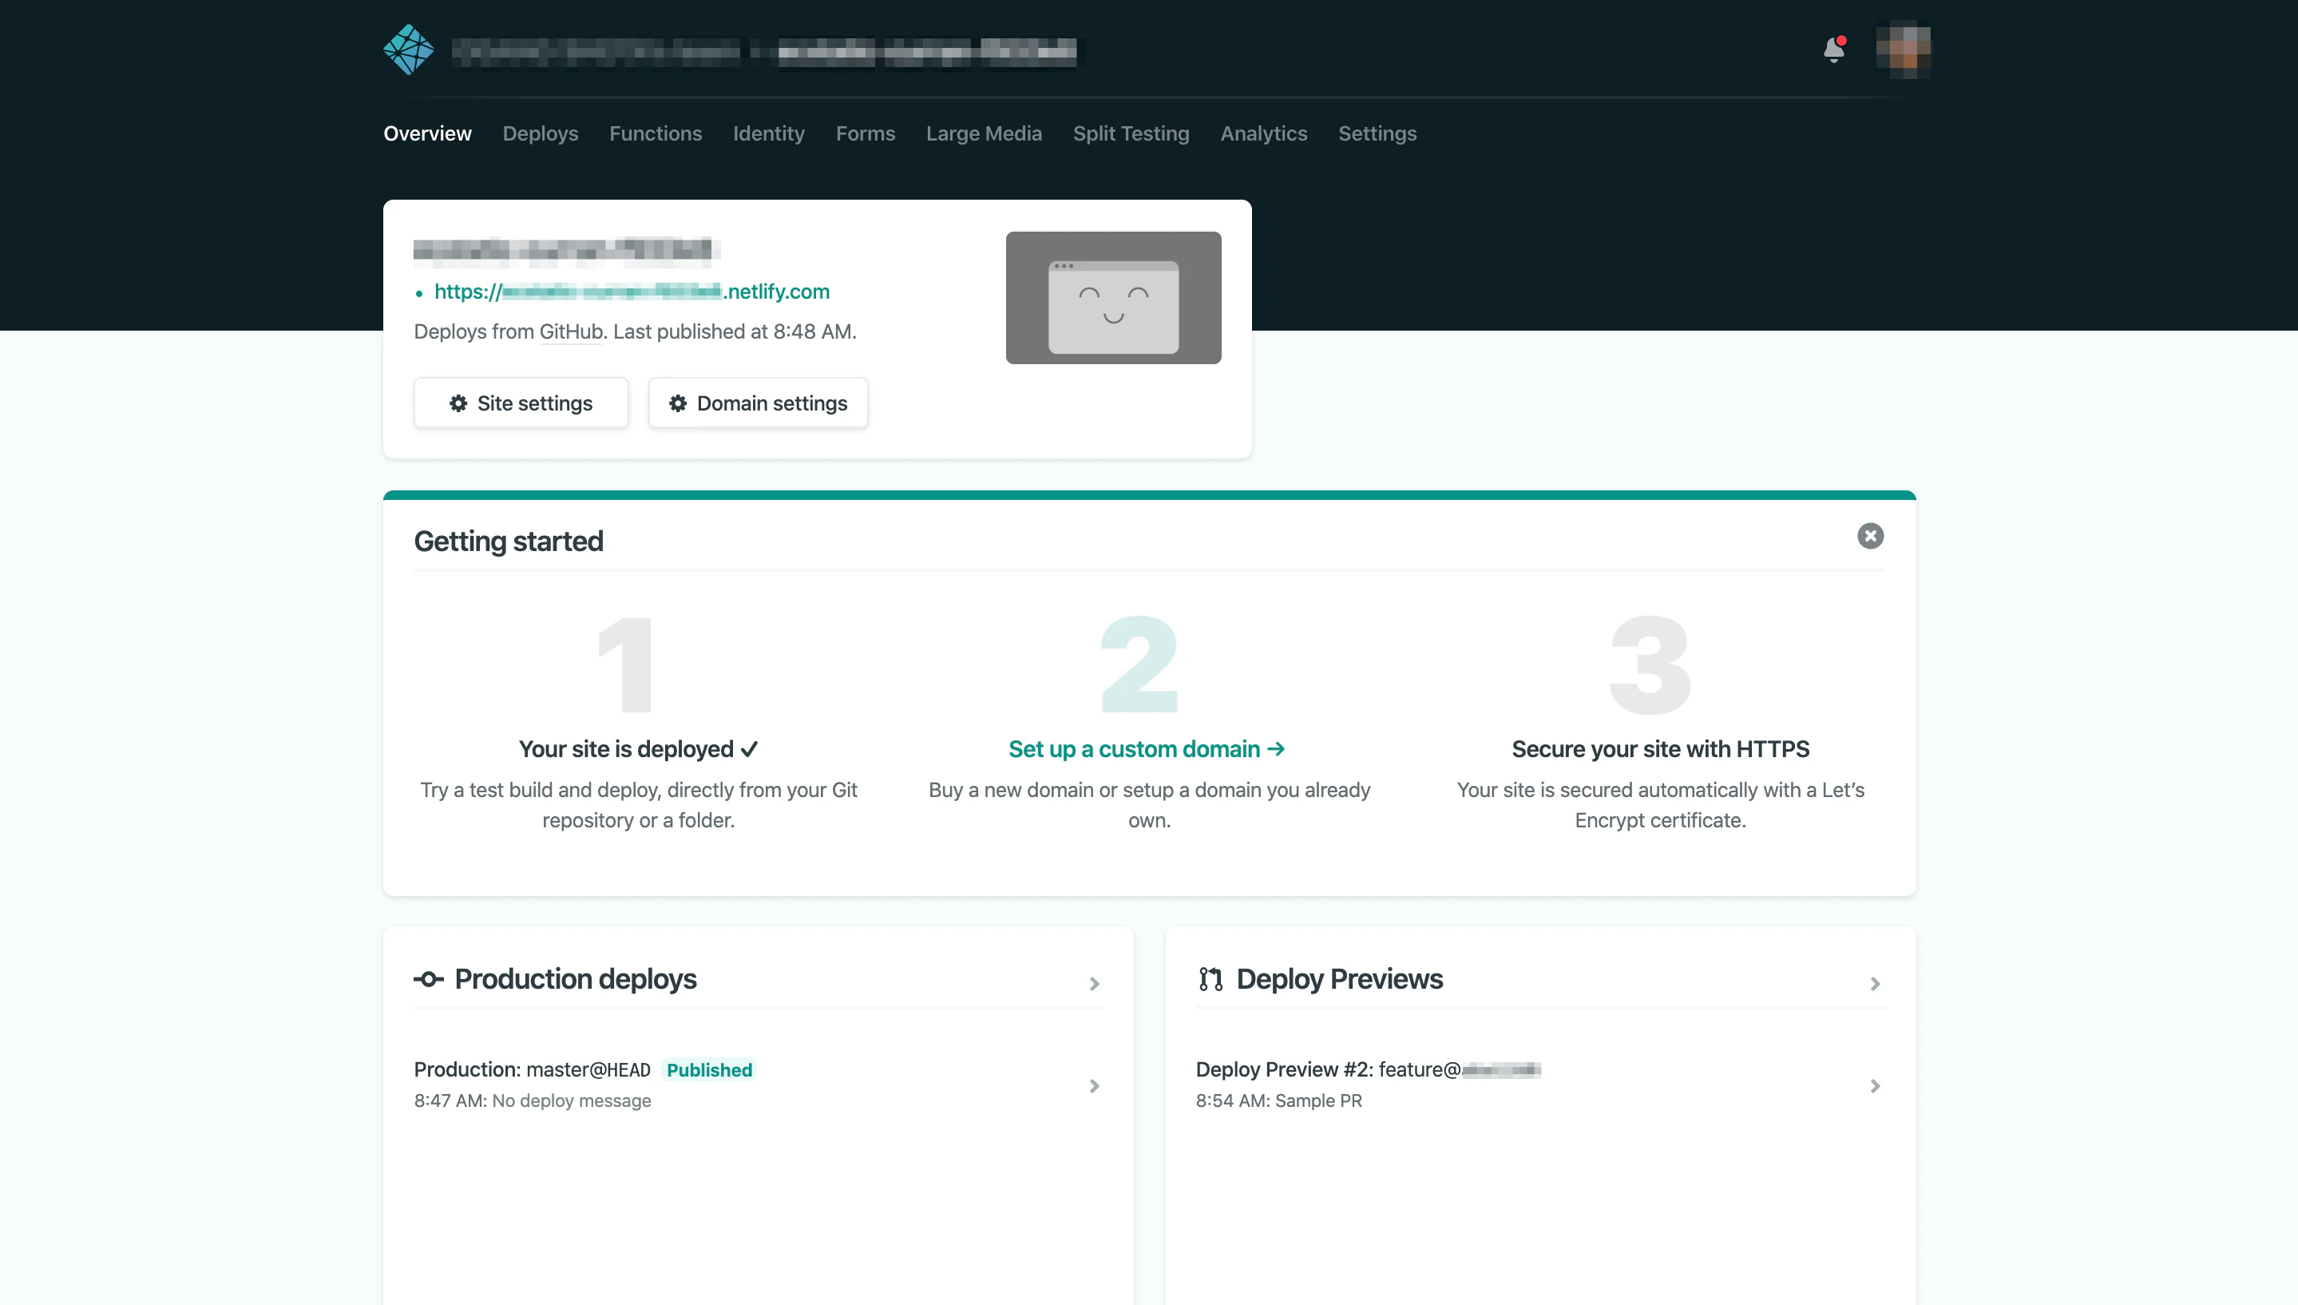Click the Site settings button
Viewport: 2298px width, 1305px height.
point(521,403)
